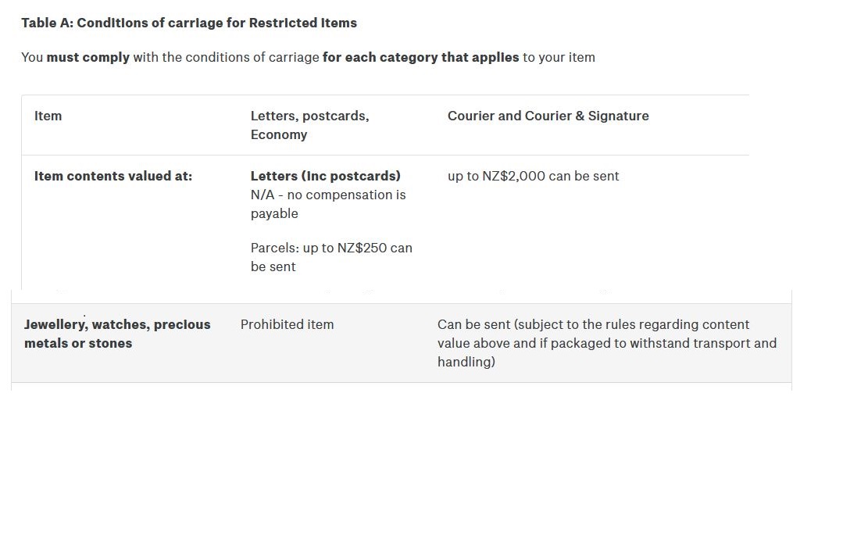Click the word "handling)" in the last row
The image size is (868, 554).
click(x=466, y=362)
